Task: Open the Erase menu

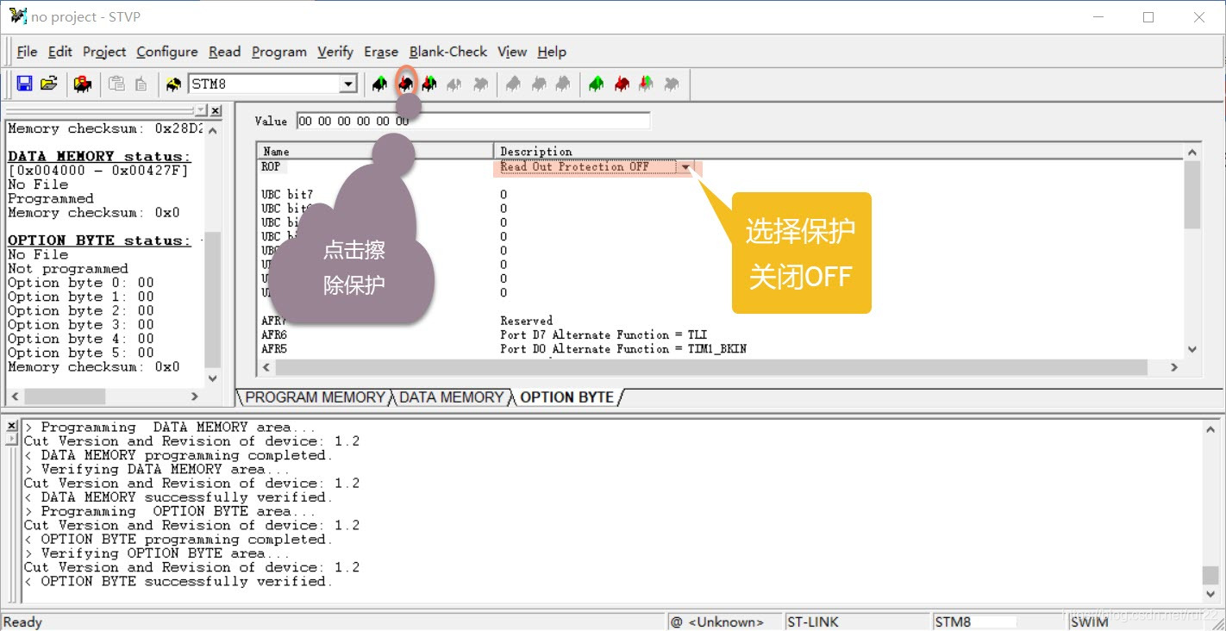Action: tap(381, 52)
